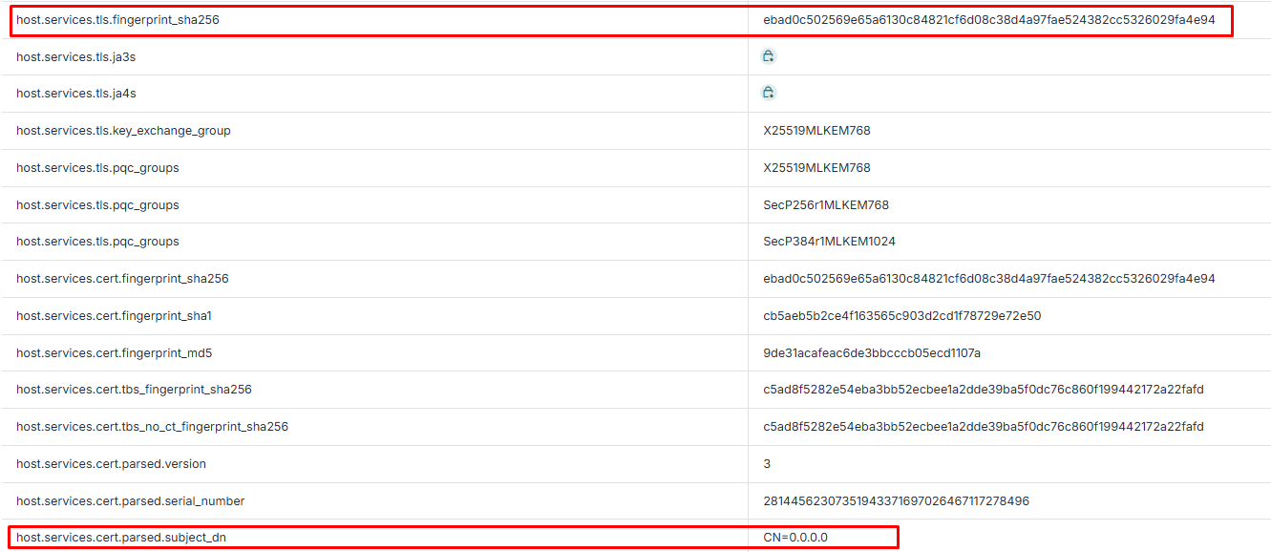This screenshot has height=552, width=1271.
Task: Select the host.services.cert.tbs_no_ct_fingerprint_sha256 field name
Action: [x=152, y=427]
